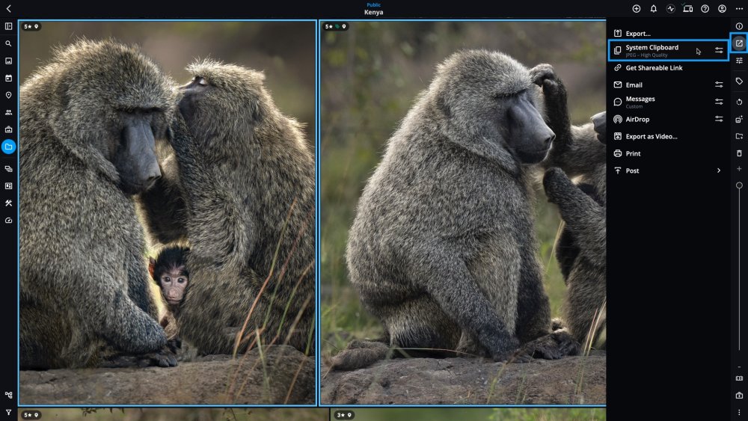Open the tools wrench-and-hammer icon

tap(8, 203)
